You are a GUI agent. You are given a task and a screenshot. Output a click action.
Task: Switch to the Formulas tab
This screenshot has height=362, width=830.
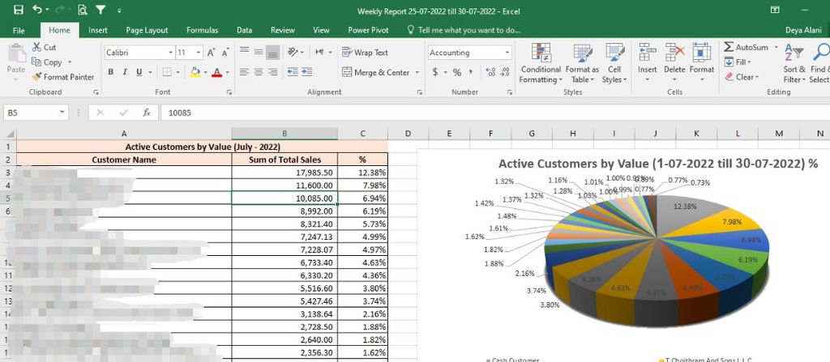[x=202, y=30]
